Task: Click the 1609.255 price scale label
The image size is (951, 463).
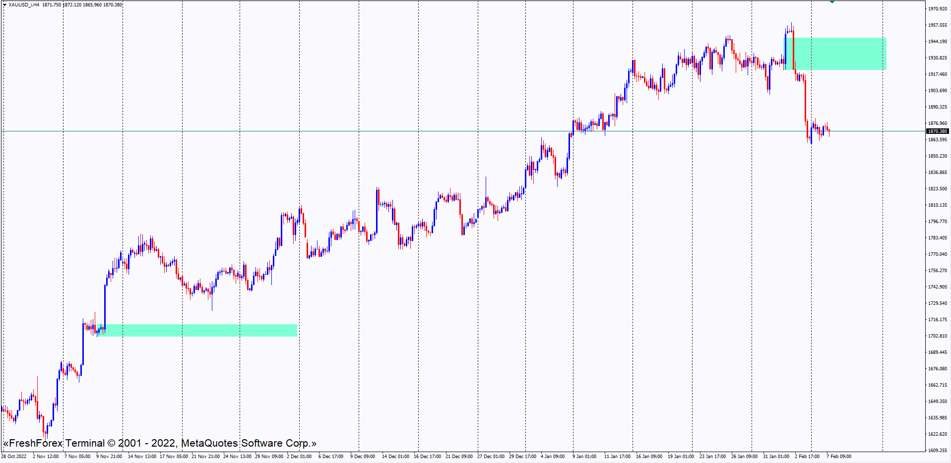Action: pos(937,451)
